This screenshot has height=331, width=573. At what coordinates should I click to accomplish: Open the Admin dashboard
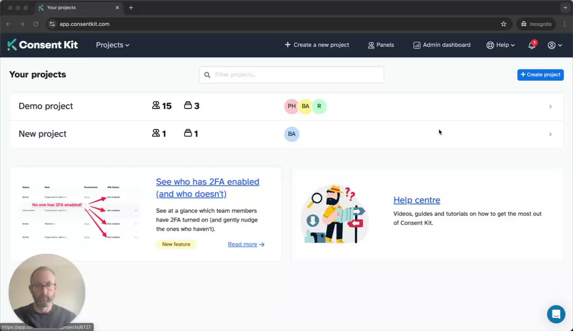click(x=441, y=45)
